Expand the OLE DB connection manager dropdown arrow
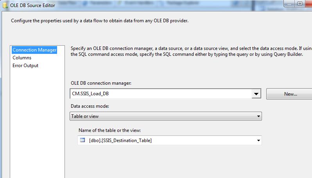The image size is (312, 178). [256, 94]
